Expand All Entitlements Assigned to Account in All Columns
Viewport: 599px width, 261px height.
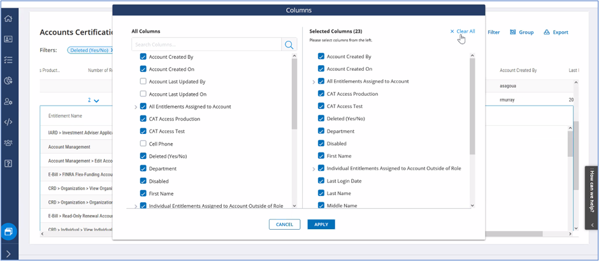[x=136, y=107]
